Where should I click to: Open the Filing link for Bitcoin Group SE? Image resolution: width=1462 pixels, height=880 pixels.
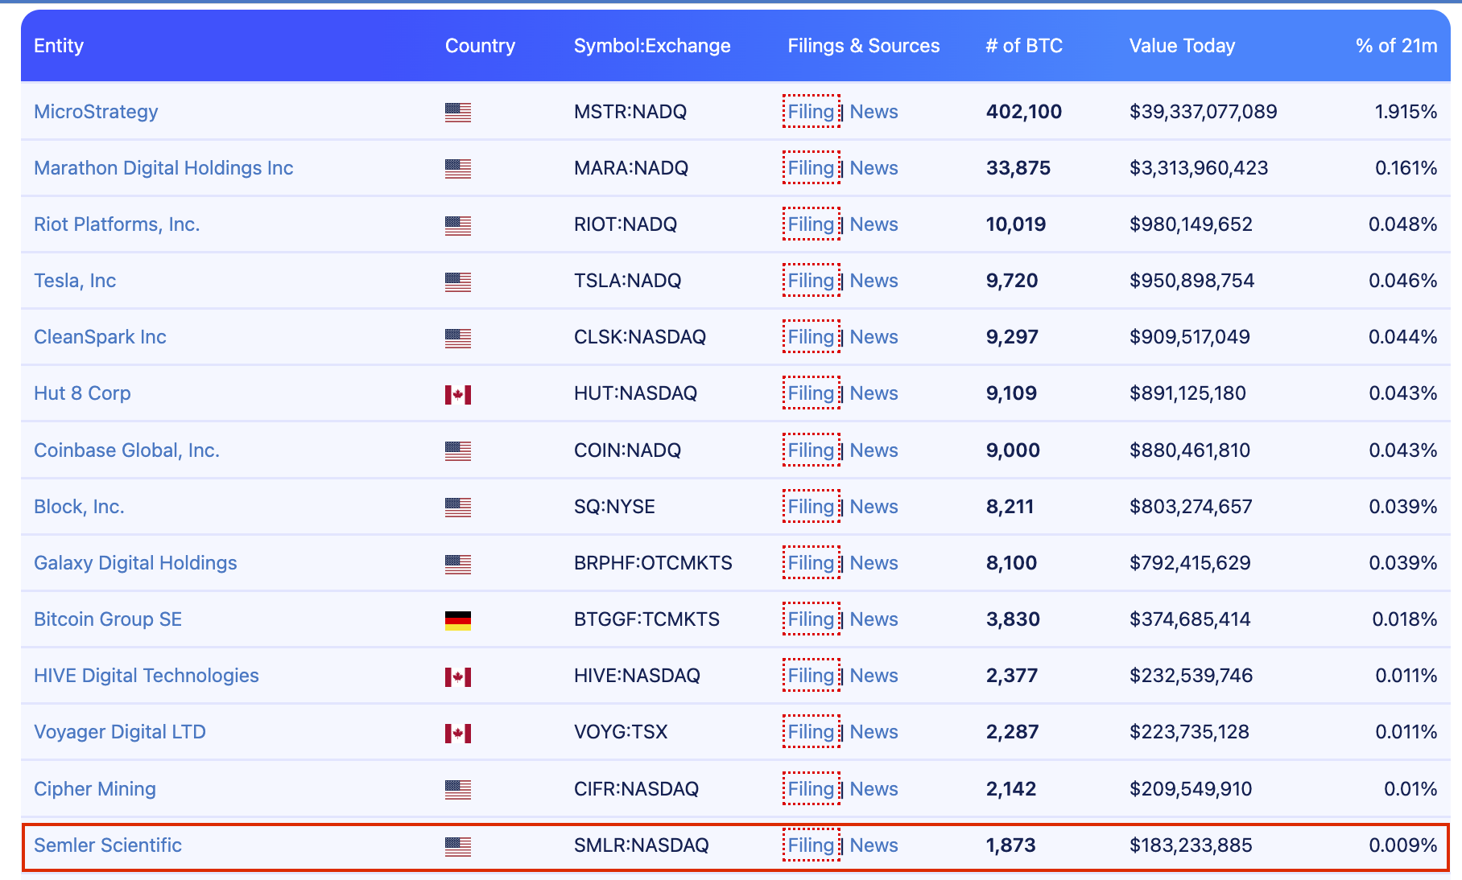pos(811,619)
